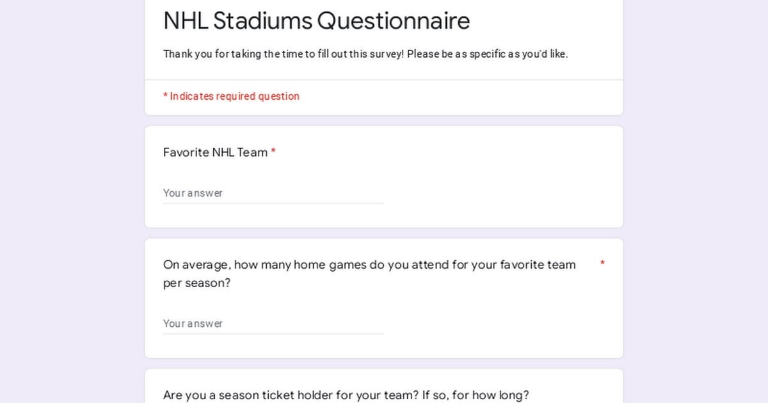
Task: Select the Favorite NHL Team question label
Action: 215,152
